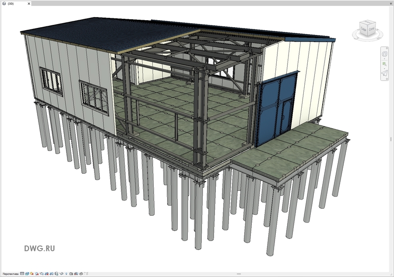Screen dimensions: 394x277
Task: Toggle shadows in the view control bar
Action: coord(37,274)
